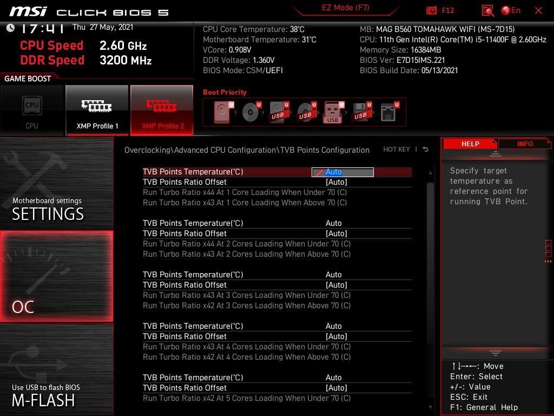The image size is (554, 416).
Task: Edit the highlighted TVB Points Temperature Auto field
Action: pos(342,172)
